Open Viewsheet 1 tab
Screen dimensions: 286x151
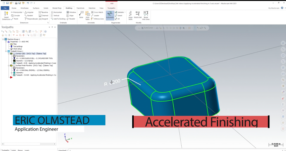click(x=63, y=150)
